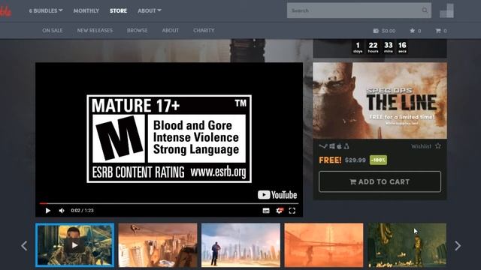Select the orange sandstorm screenshot
This screenshot has height=270, width=481.
coord(324,245)
